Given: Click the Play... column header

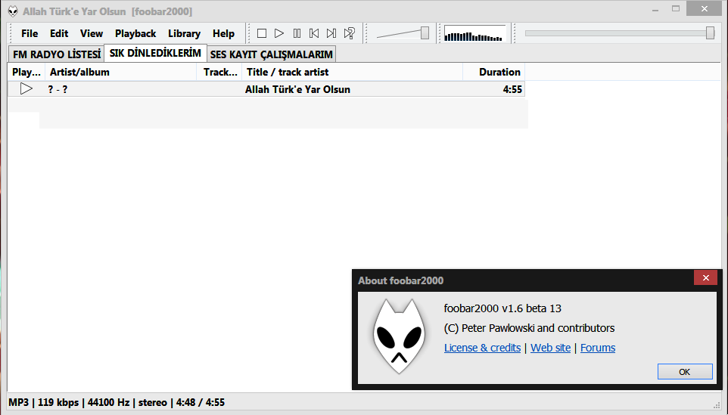Looking at the screenshot, I should coord(26,72).
